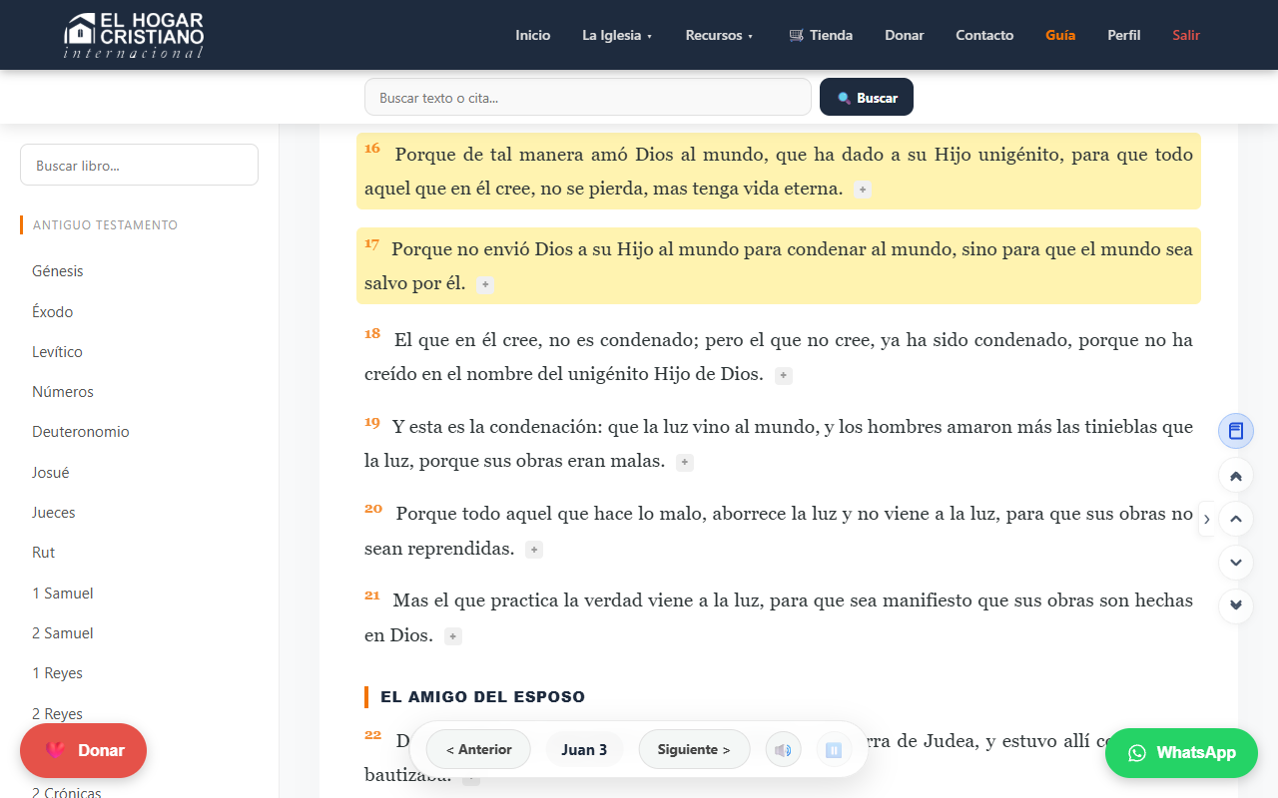Click Salir to log out
This screenshot has height=798, width=1278.
click(x=1186, y=35)
